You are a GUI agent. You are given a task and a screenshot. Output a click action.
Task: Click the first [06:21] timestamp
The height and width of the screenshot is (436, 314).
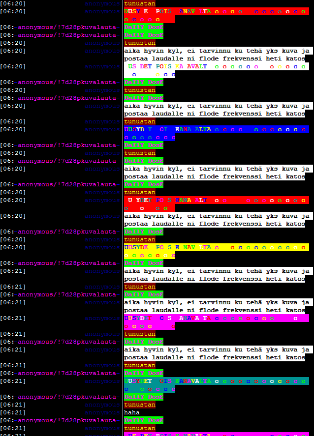(x=13, y=271)
